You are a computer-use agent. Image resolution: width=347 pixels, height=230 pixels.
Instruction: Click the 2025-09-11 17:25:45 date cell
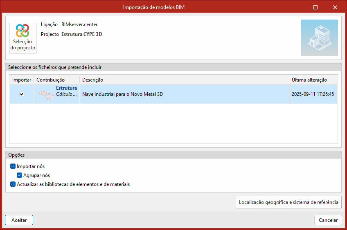click(x=313, y=94)
